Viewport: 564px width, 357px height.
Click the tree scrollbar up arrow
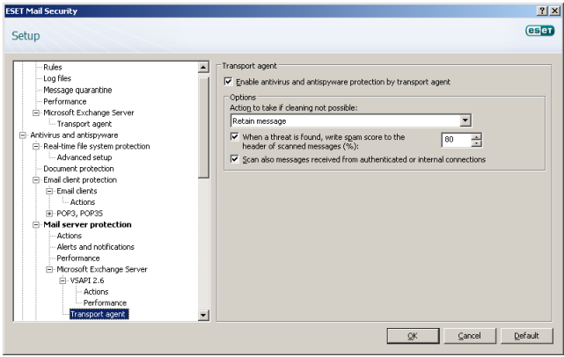pyautogui.click(x=203, y=67)
